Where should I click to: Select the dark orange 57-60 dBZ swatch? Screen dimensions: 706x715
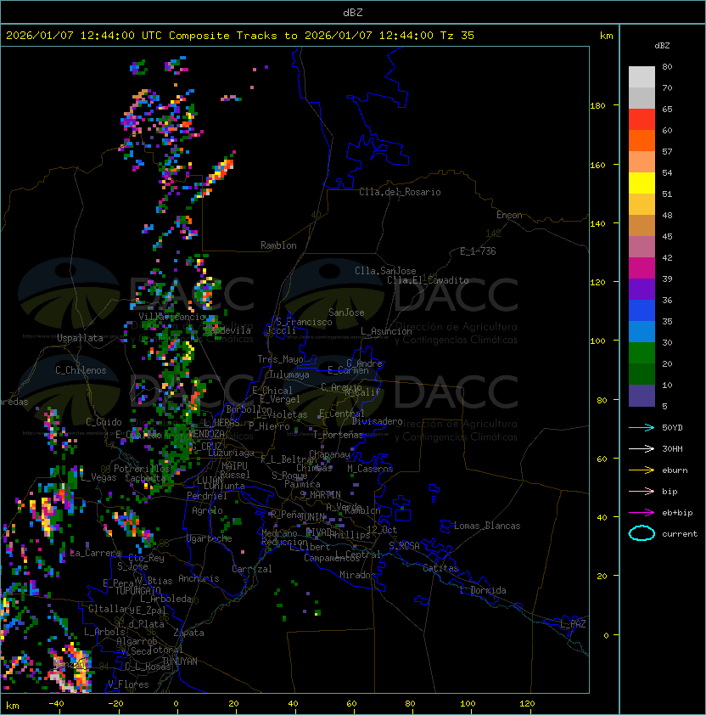(642, 140)
